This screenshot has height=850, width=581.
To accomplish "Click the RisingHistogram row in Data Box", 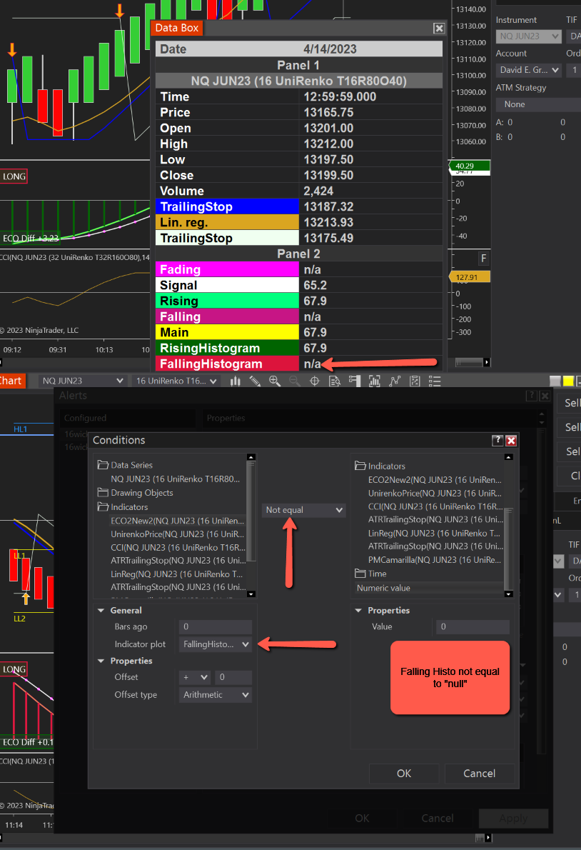I will pyautogui.click(x=299, y=348).
